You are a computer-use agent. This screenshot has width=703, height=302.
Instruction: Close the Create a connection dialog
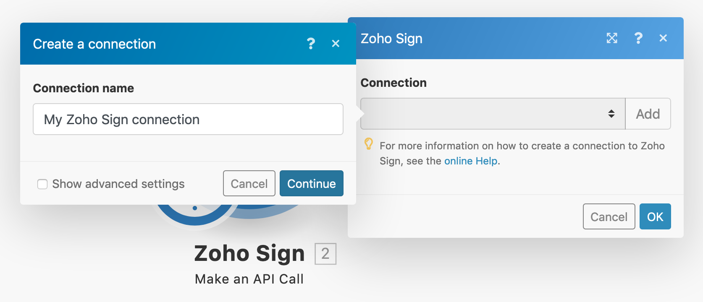coord(336,44)
